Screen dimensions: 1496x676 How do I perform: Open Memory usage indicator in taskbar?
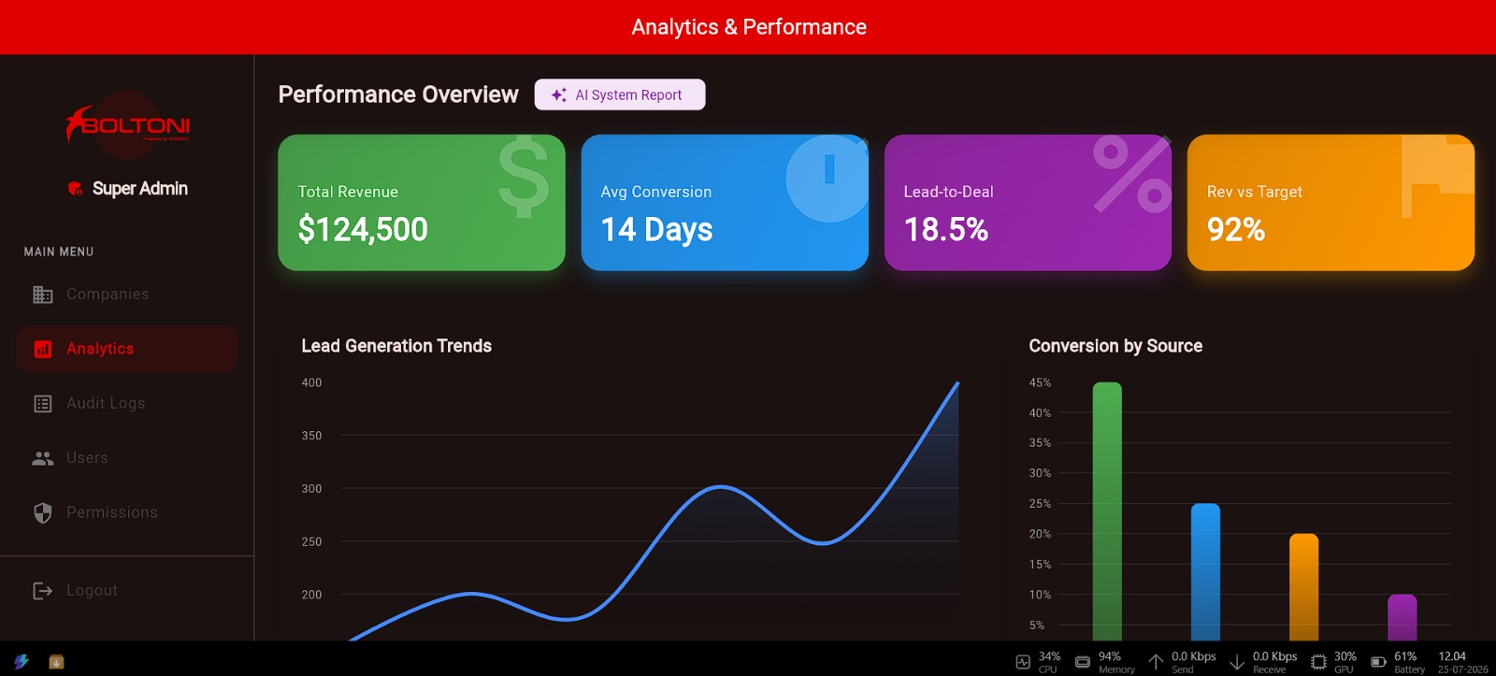1104,662
